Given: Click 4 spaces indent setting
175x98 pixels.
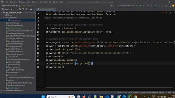Looking at the screenshot, I should (136, 93).
